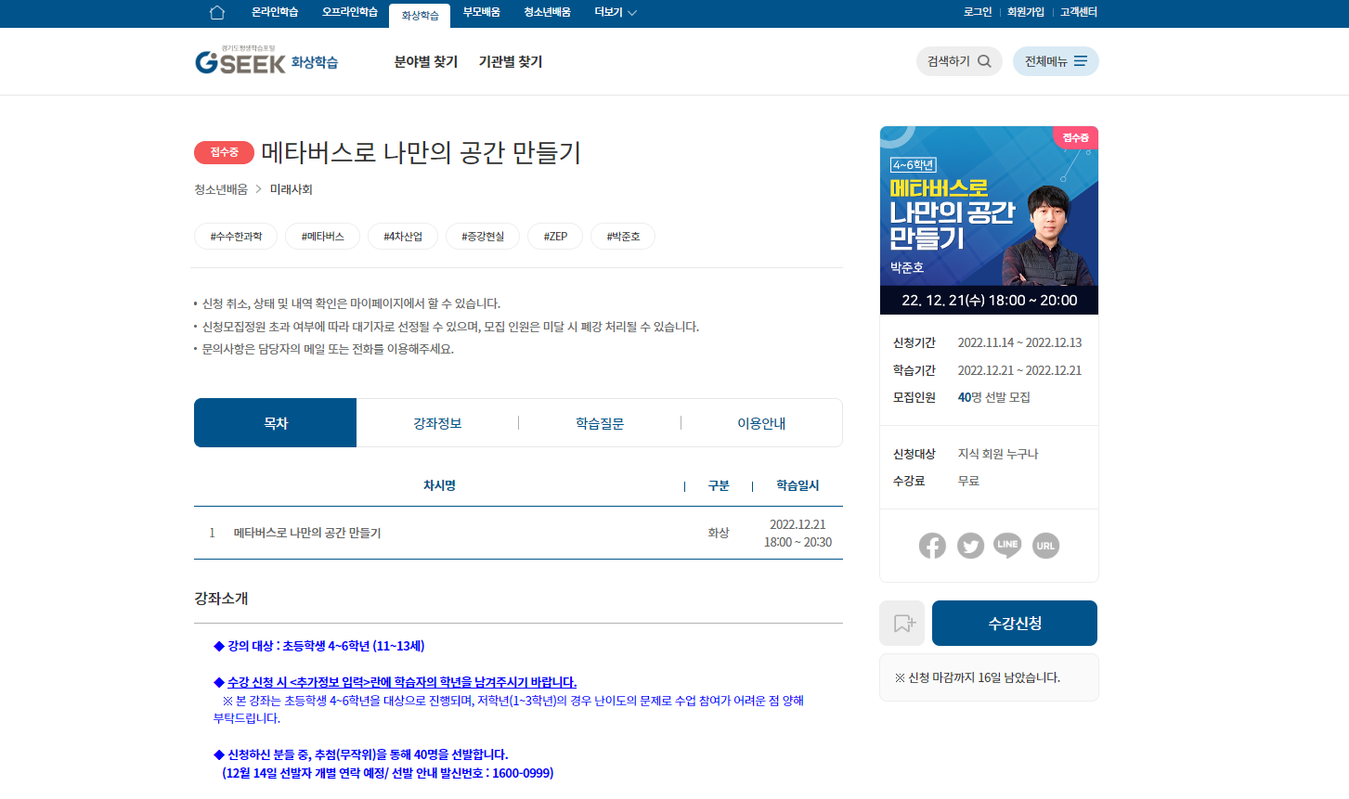The height and width of the screenshot is (799, 1349).
Task: Select the #메타버스 tag
Action: click(x=323, y=237)
